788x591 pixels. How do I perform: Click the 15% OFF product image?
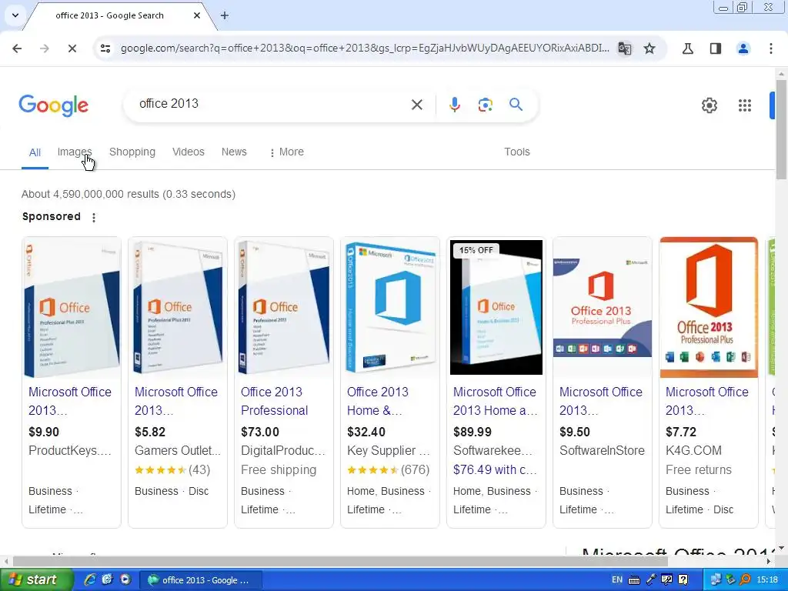[496, 308]
